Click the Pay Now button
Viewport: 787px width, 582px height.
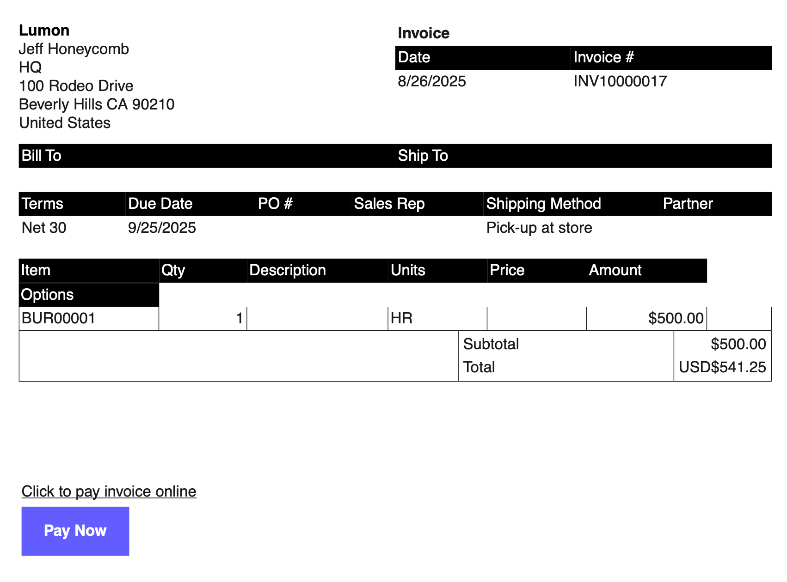(75, 530)
